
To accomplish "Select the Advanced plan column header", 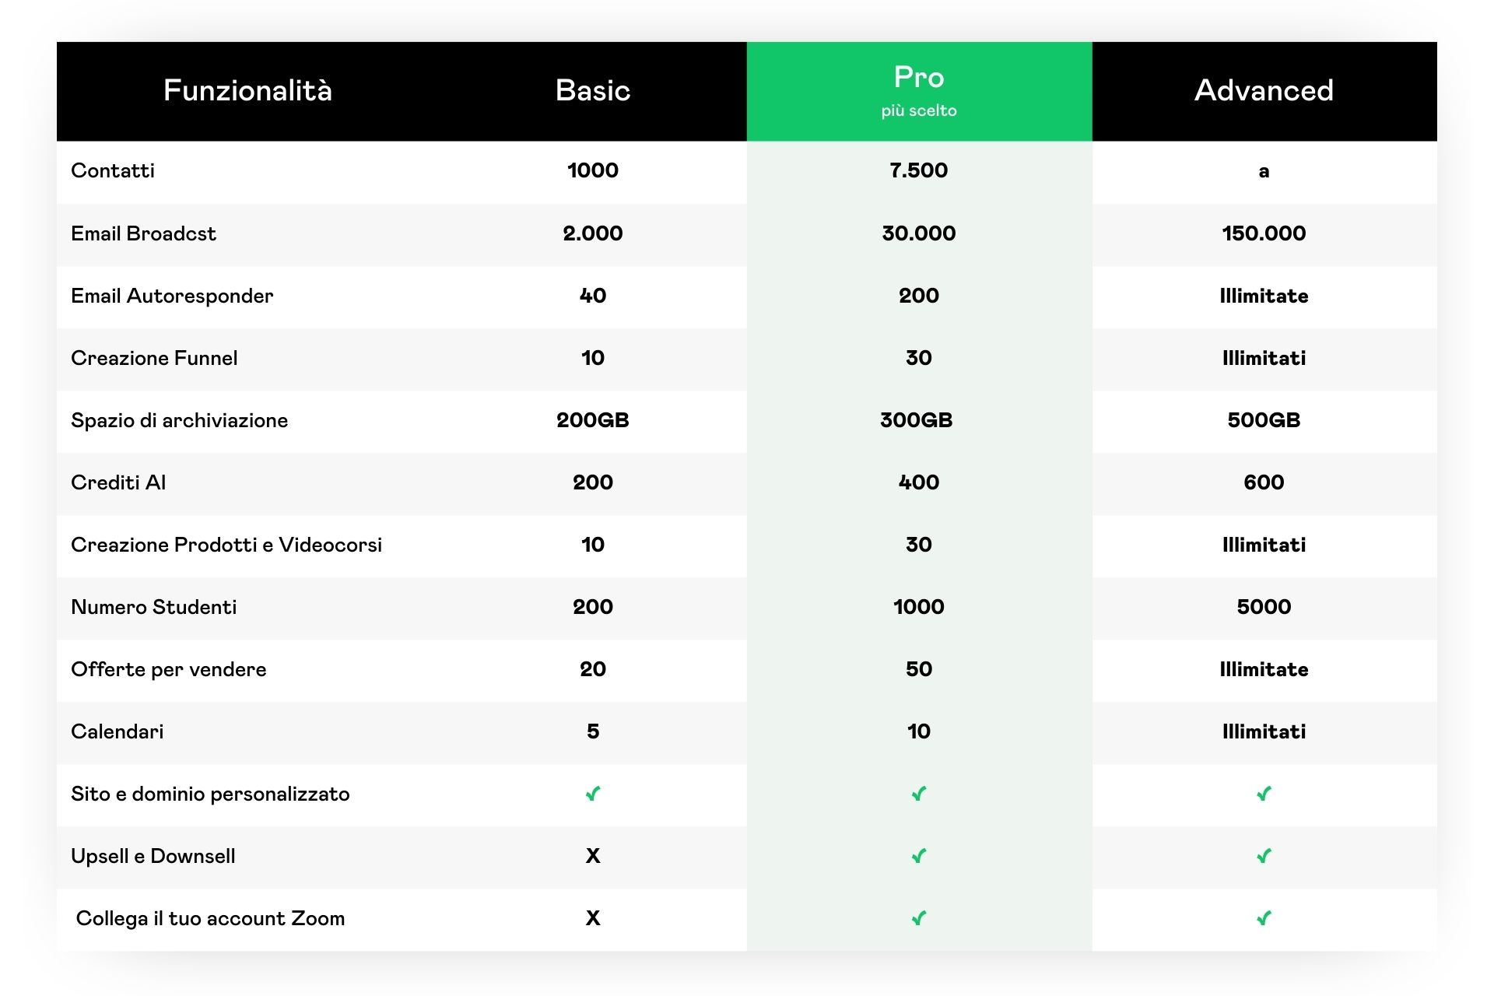I will (1264, 90).
